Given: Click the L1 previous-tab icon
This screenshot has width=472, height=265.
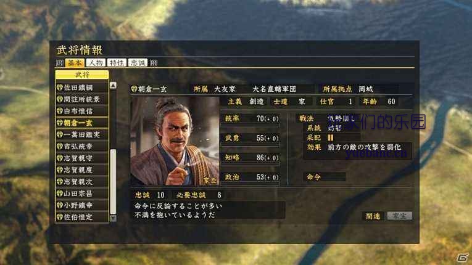Looking at the screenshot, I should [60, 63].
